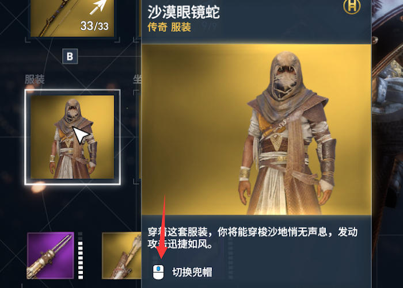Viewport: 403px width, 288px height.
Task: Click the upgrade level pips beside hidden blade
Action: pos(81,255)
